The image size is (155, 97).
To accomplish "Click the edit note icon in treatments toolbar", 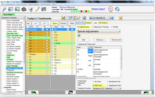I will coord(71,18).
